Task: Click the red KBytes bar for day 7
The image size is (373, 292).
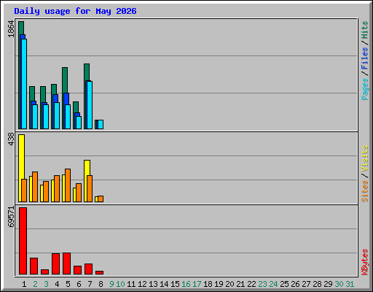Action: (88, 269)
